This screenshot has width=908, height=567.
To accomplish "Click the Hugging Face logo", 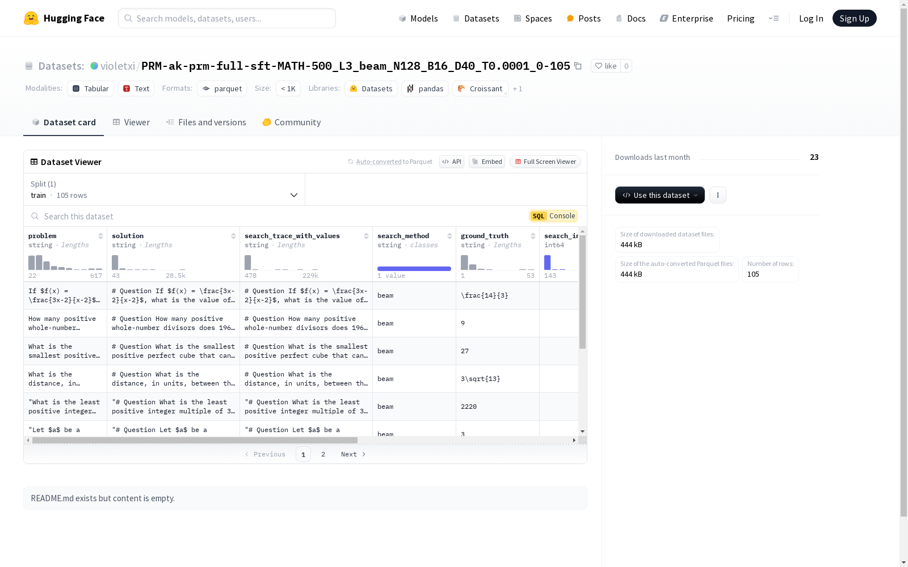I will point(64,18).
